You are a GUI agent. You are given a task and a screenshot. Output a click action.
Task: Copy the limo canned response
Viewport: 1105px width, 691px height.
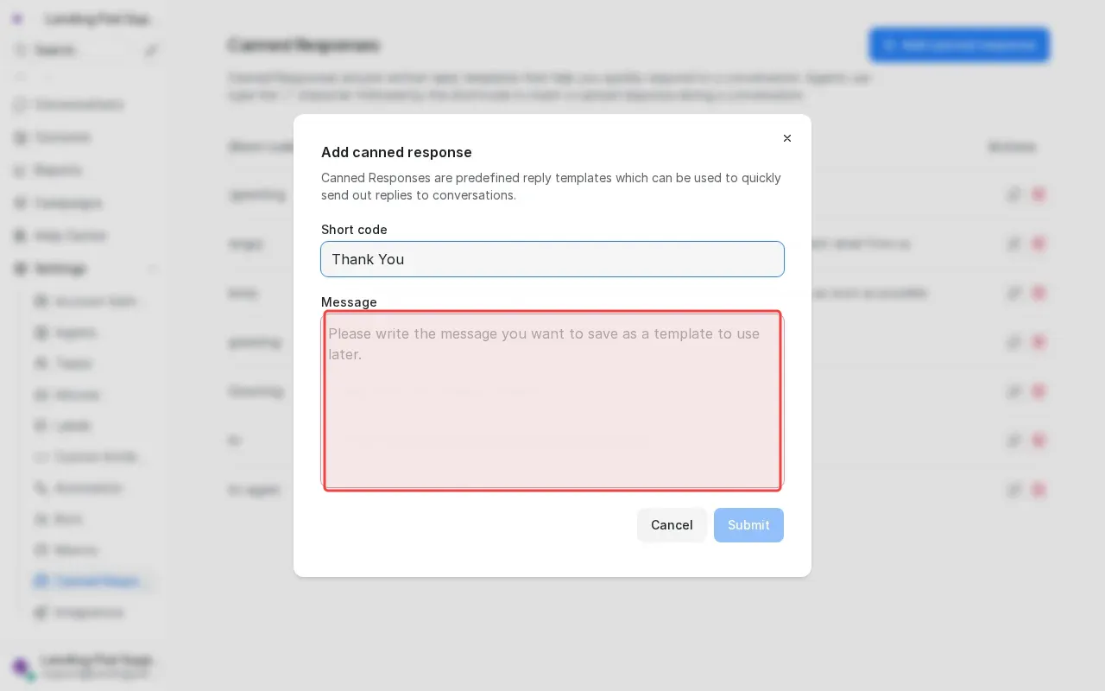click(x=1014, y=293)
